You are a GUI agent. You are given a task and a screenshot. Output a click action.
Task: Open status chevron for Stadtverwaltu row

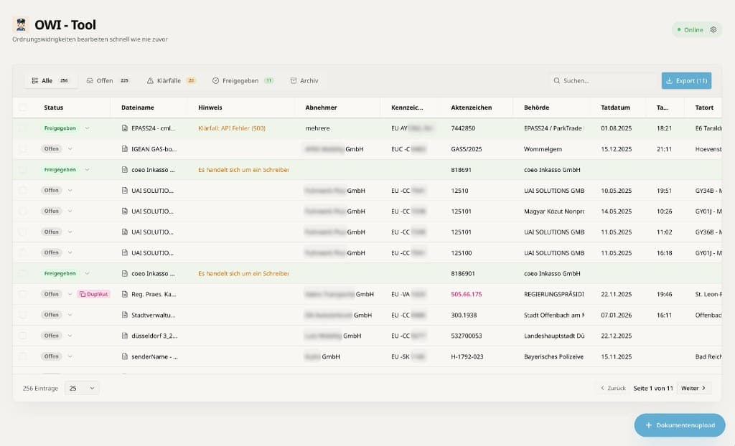pyautogui.click(x=70, y=315)
